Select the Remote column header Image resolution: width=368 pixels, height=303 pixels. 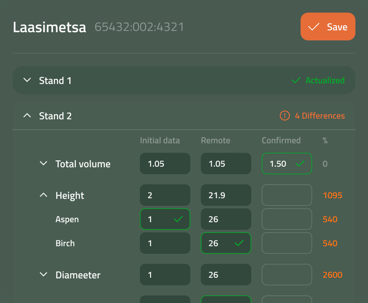(x=216, y=140)
